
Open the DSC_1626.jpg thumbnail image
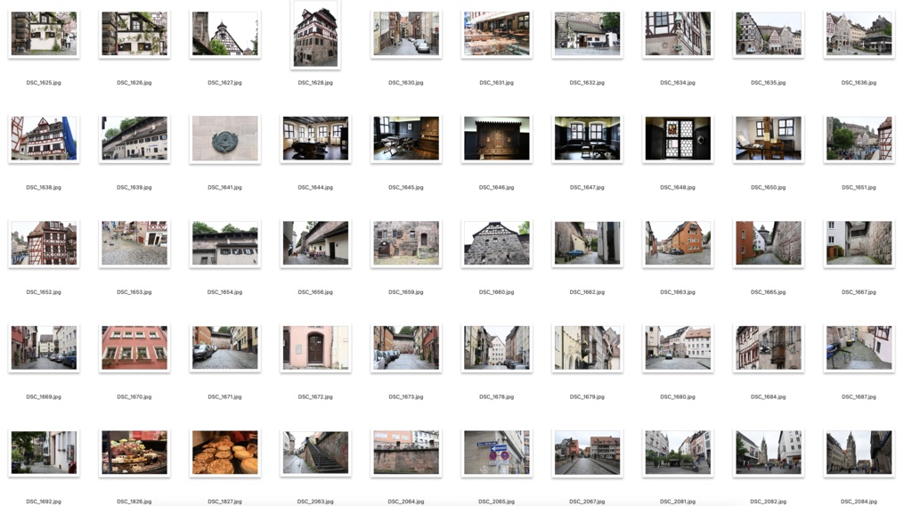[134, 34]
